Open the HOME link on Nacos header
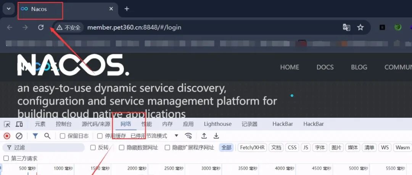Image resolution: width=412 pixels, height=175 pixels. tap(290, 67)
